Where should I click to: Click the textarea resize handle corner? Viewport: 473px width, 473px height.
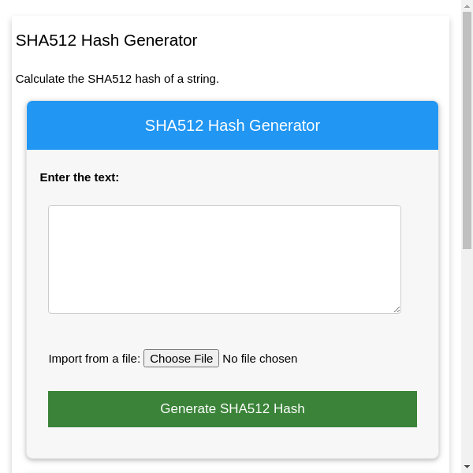point(397,309)
